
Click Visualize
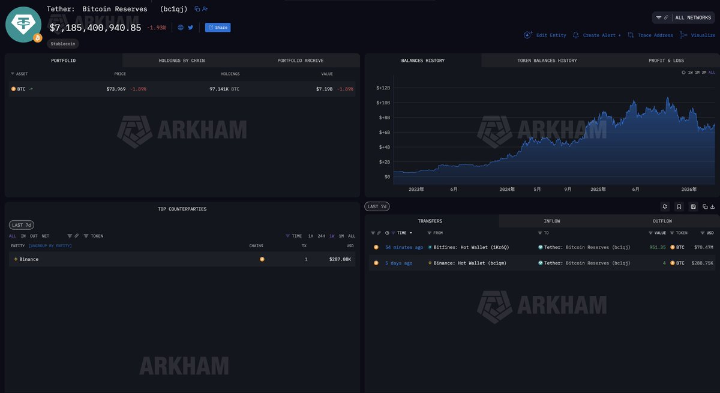click(x=698, y=35)
